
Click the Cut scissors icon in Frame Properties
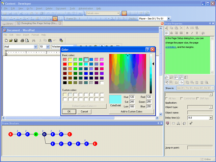(x=166, y=28)
